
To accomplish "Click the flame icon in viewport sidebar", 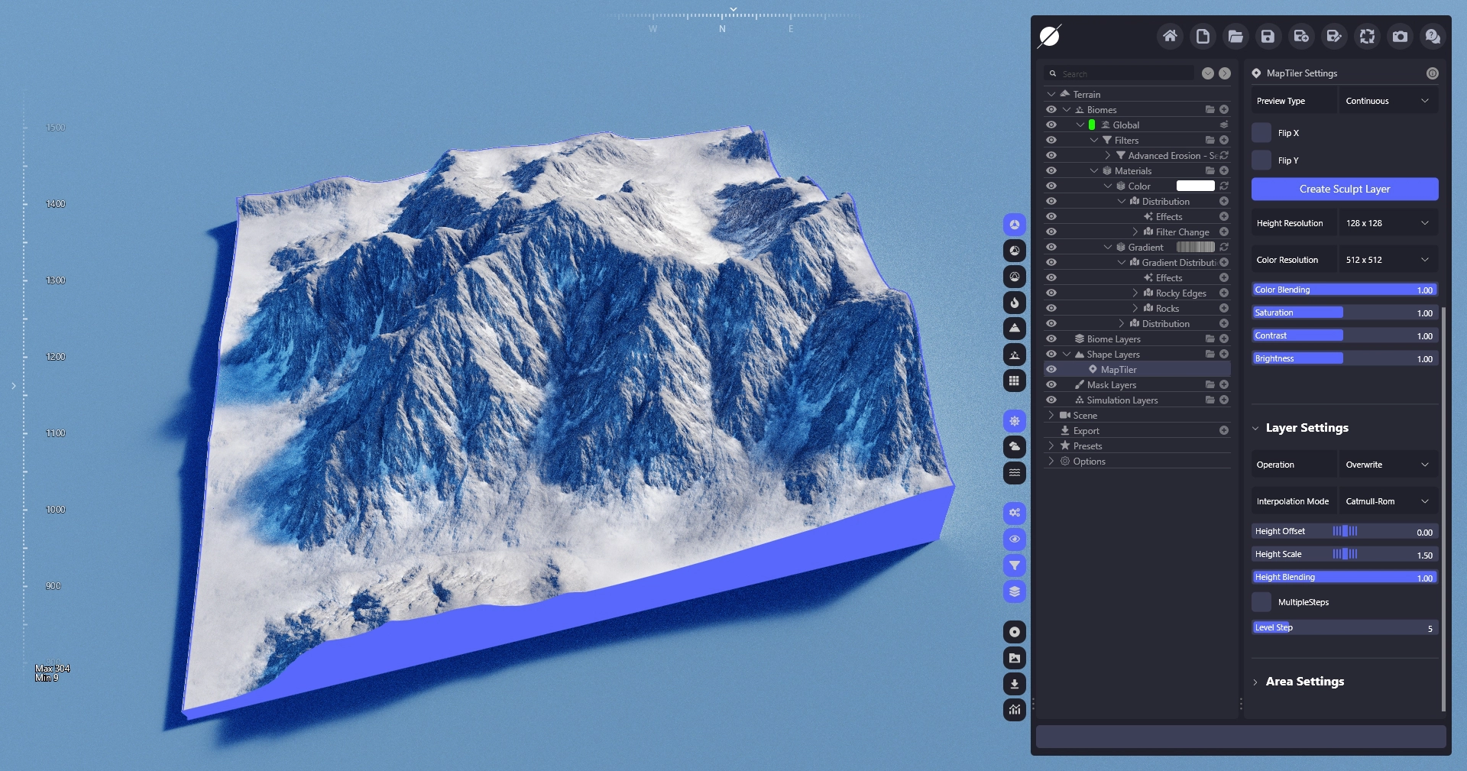I will click(x=1014, y=303).
